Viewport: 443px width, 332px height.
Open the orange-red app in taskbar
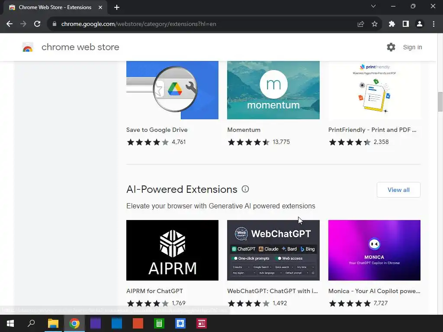[138, 323]
